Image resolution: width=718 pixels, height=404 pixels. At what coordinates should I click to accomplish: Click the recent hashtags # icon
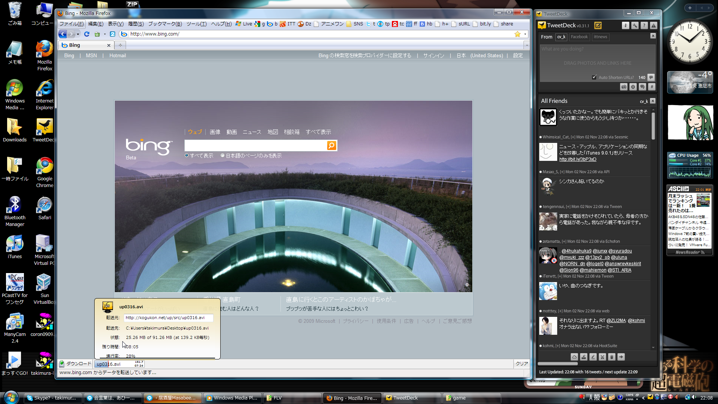coord(652,87)
